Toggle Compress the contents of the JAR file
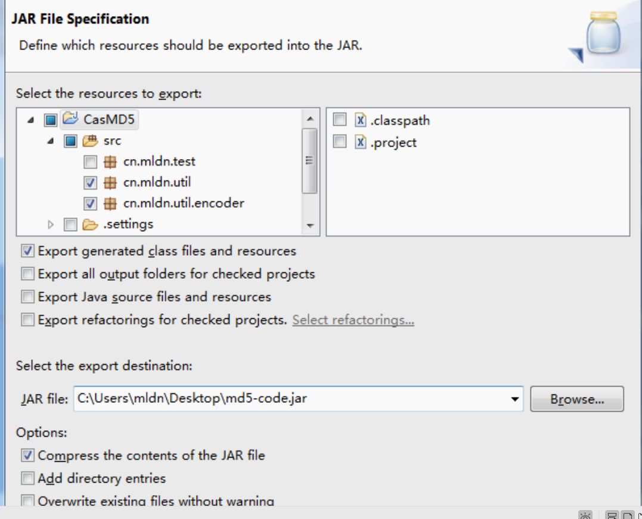 pyautogui.click(x=27, y=455)
